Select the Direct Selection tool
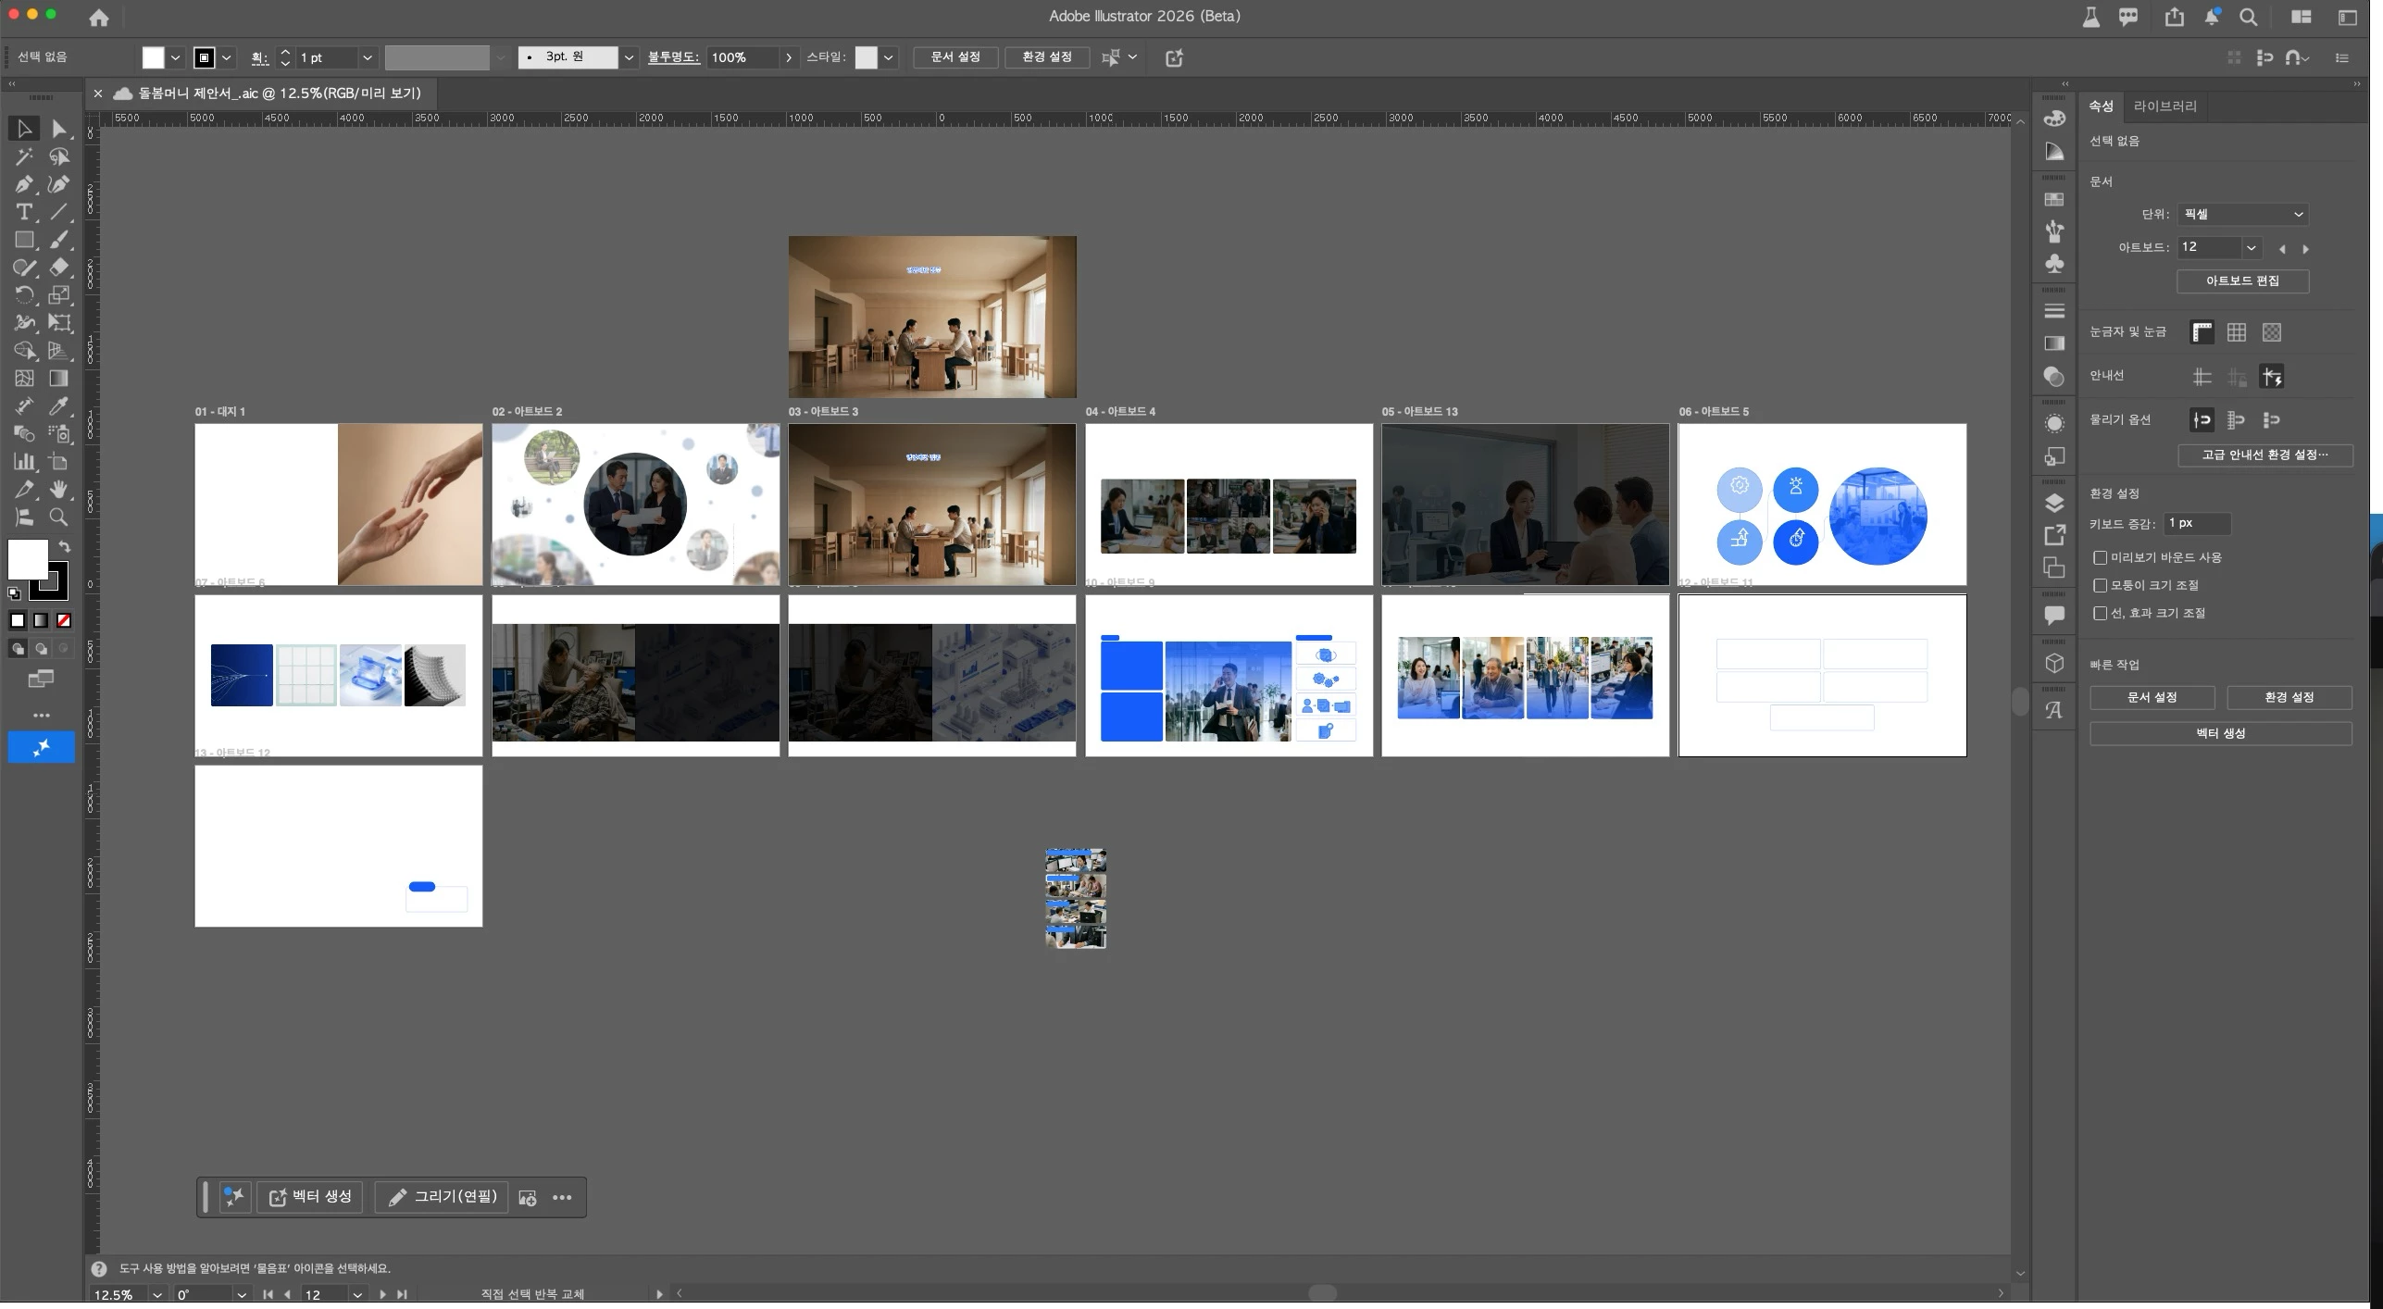2383x1309 pixels. 59,129
